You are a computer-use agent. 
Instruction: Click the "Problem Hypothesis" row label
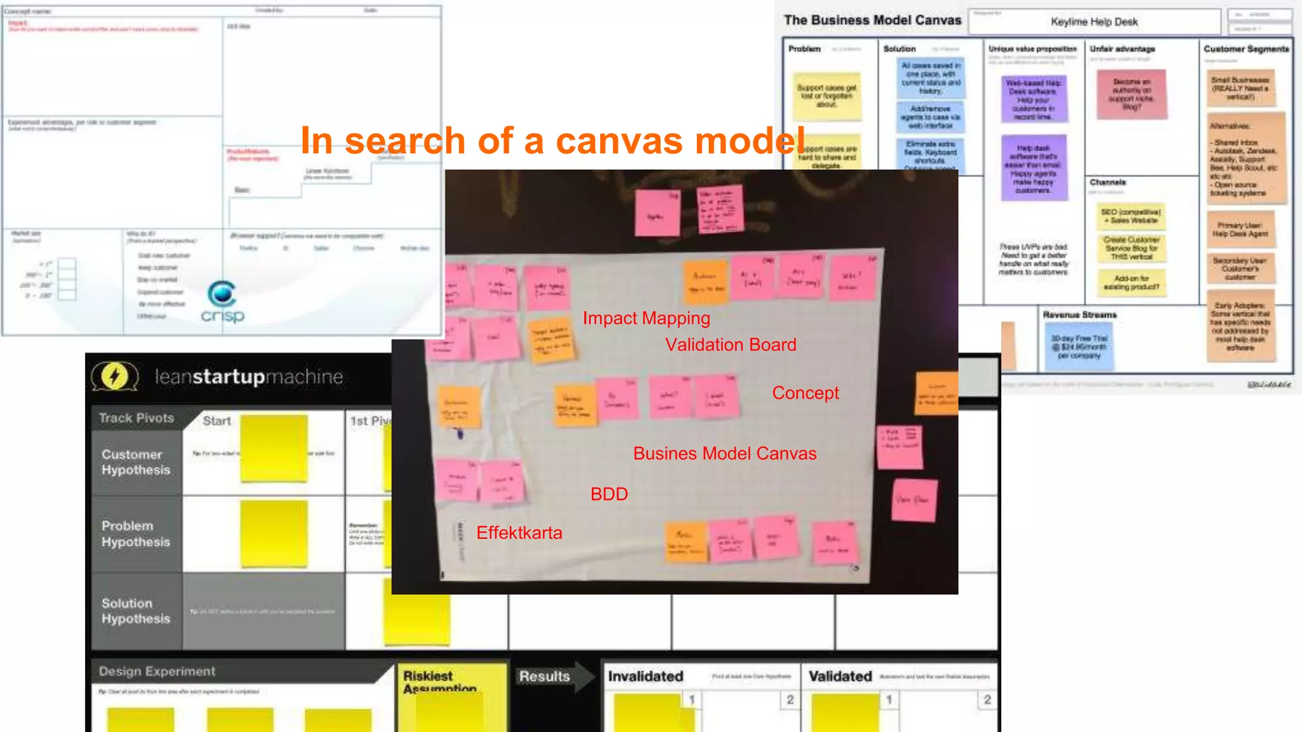click(136, 534)
